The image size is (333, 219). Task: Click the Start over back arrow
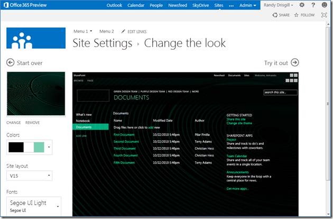[10, 63]
